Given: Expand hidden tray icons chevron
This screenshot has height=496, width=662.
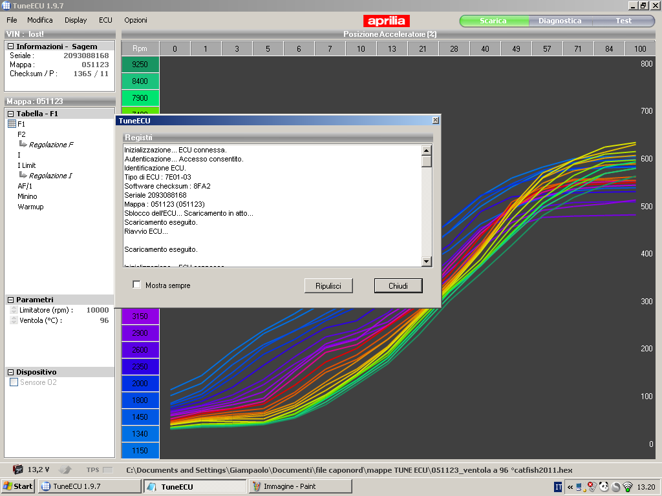Looking at the screenshot, I should point(570,487).
